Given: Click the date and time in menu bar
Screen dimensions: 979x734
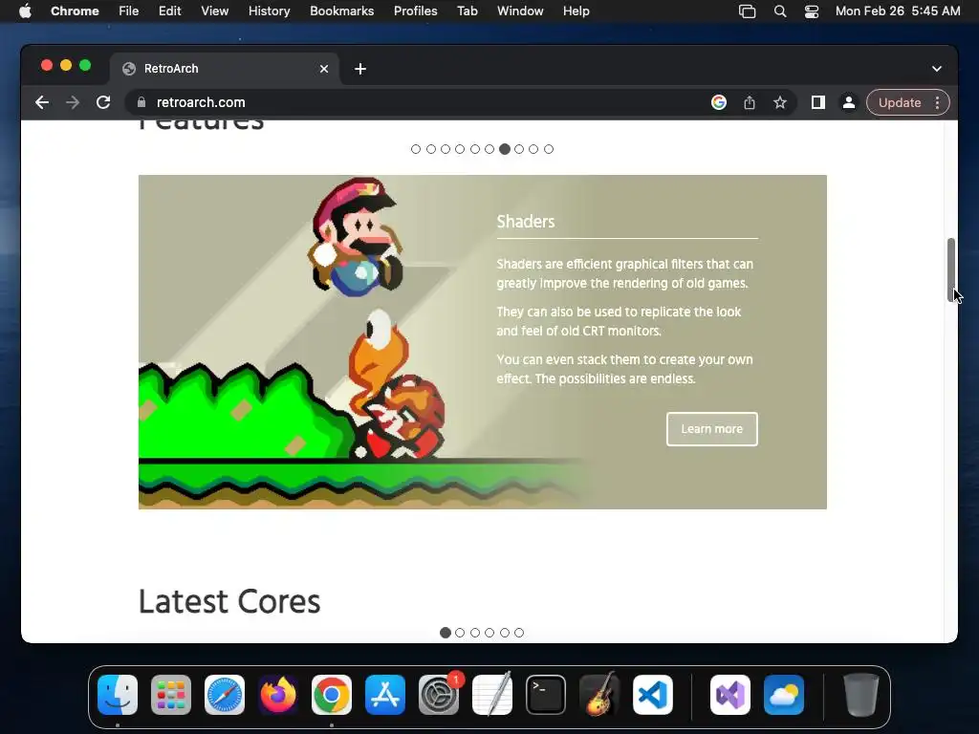Looking at the screenshot, I should point(898,11).
